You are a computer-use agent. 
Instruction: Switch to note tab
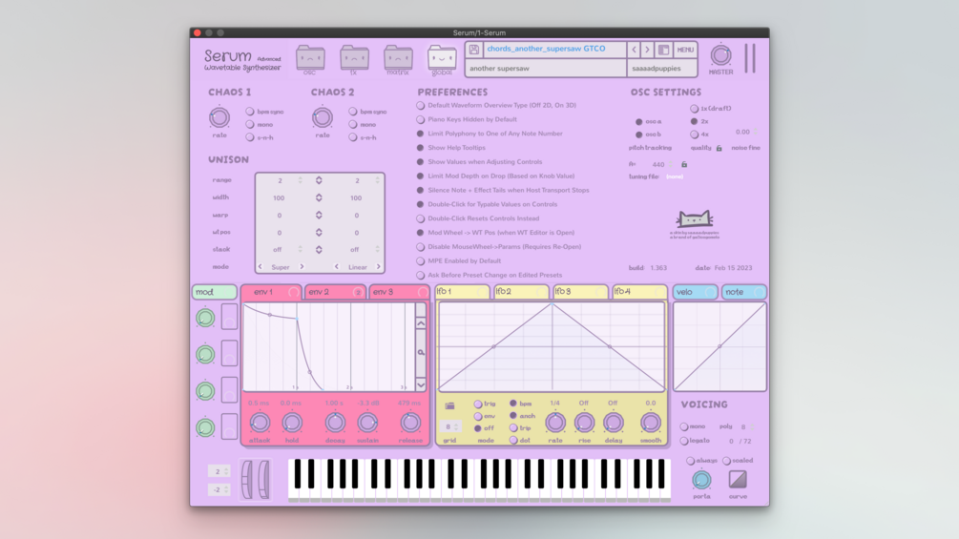(x=743, y=292)
